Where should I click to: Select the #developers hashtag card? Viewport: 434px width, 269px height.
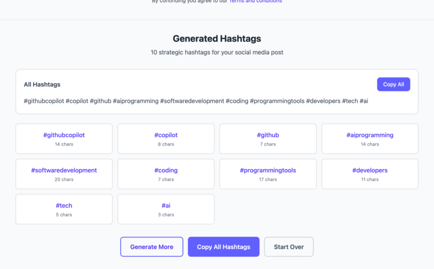[370, 174]
